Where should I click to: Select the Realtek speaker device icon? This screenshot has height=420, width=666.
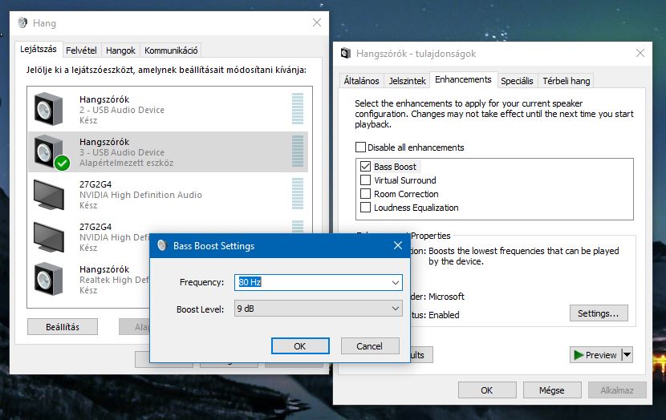coord(49,278)
